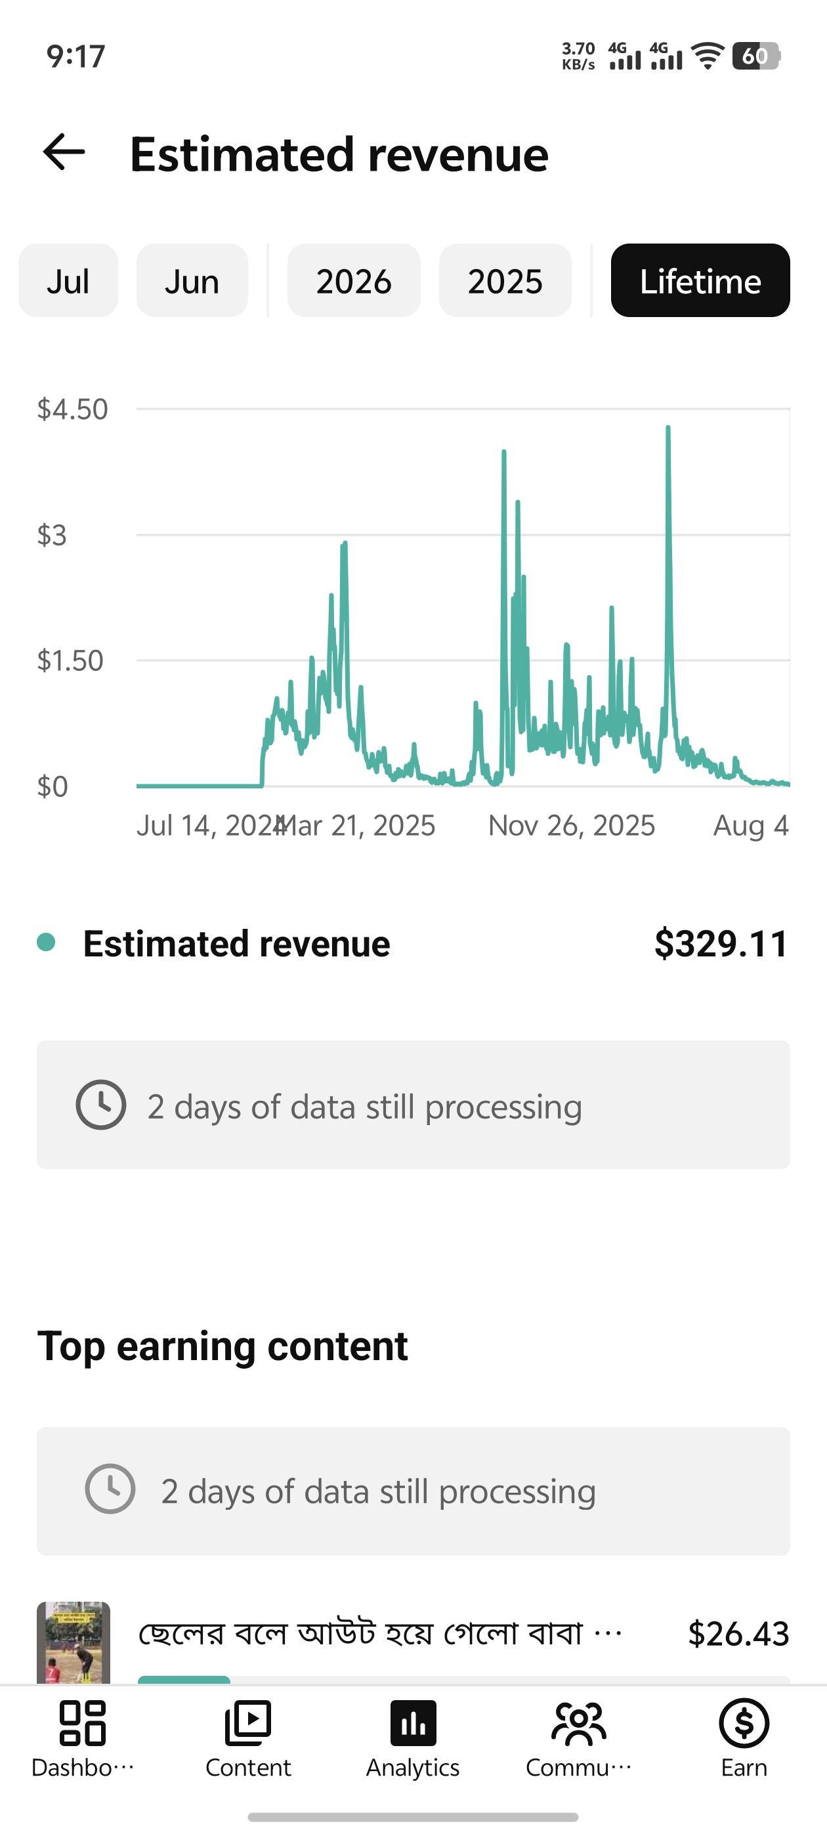Tap the tallest revenue peak on chart
Viewport: 827px width, 1838px height.
click(x=668, y=428)
